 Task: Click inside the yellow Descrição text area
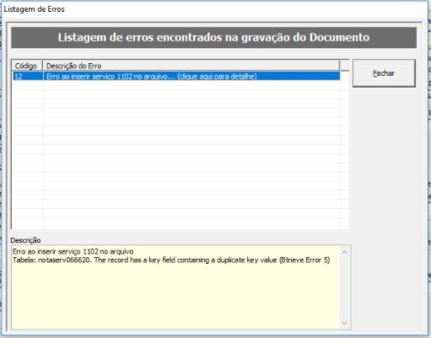[x=175, y=295]
